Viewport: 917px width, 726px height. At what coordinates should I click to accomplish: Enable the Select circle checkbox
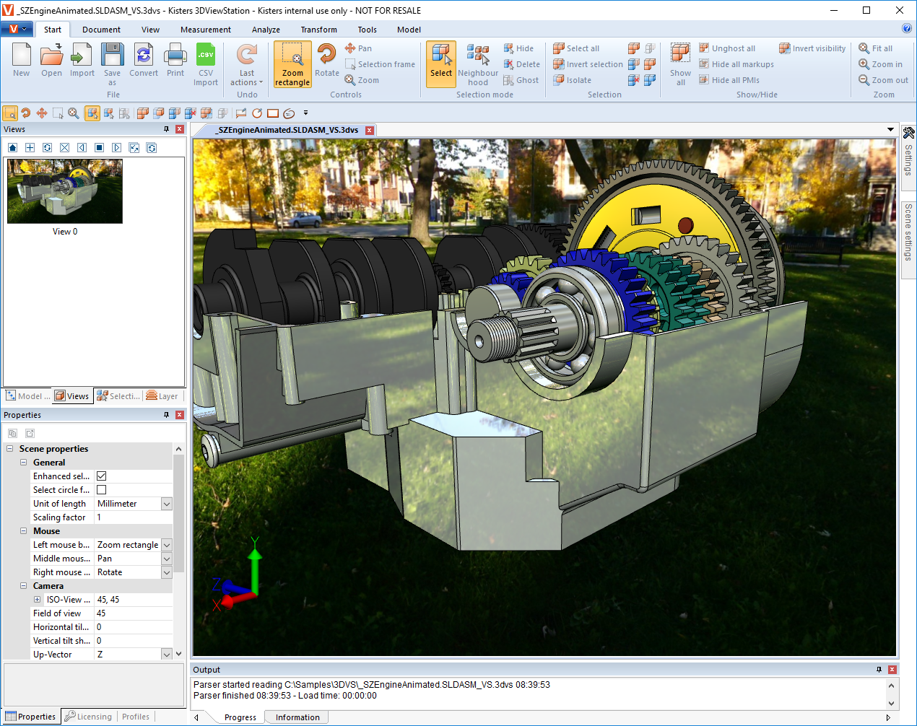click(102, 490)
